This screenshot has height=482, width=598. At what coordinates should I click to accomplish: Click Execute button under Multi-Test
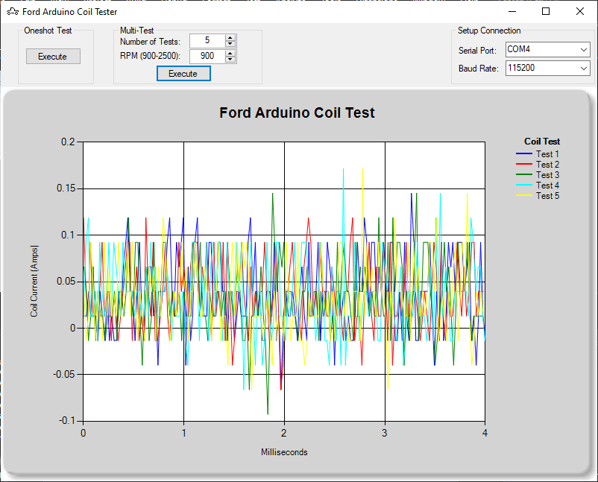183,74
